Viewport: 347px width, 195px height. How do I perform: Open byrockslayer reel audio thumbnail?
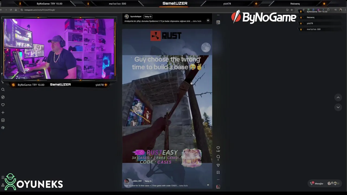point(218,22)
